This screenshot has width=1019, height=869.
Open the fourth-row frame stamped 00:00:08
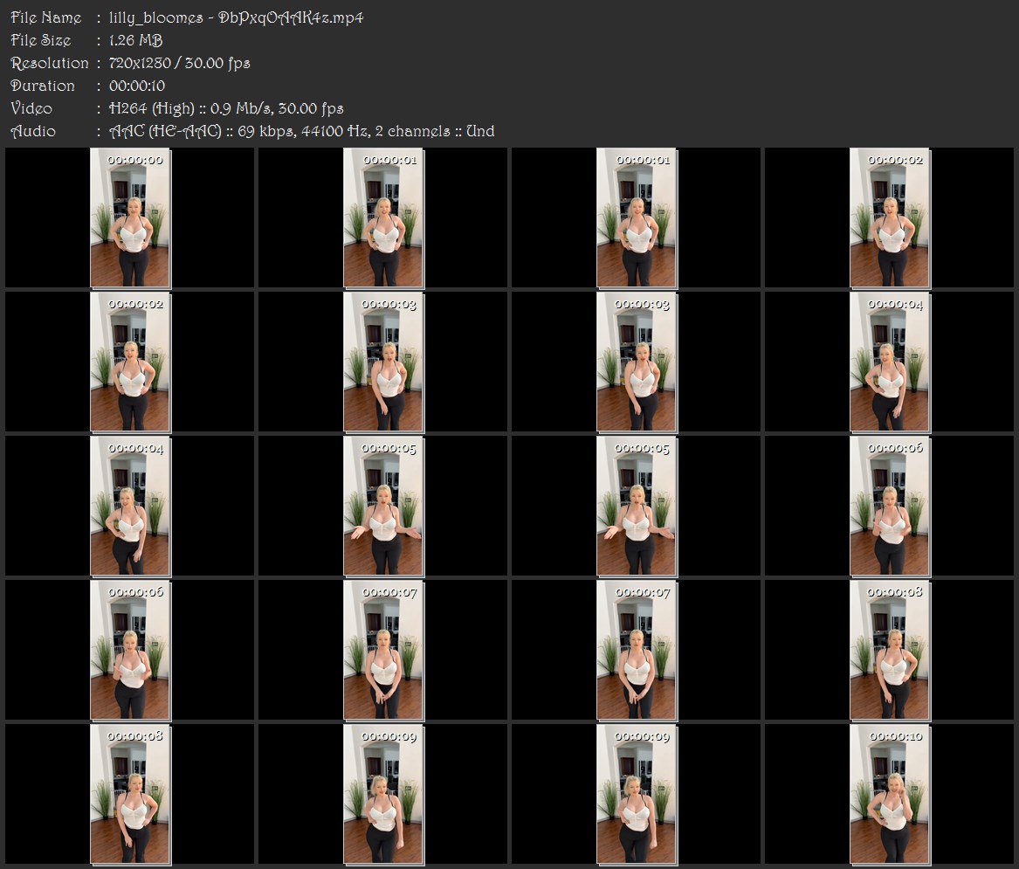pyautogui.click(x=891, y=651)
